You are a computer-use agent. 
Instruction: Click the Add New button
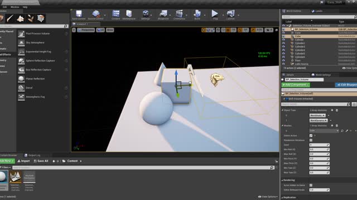click(7, 161)
